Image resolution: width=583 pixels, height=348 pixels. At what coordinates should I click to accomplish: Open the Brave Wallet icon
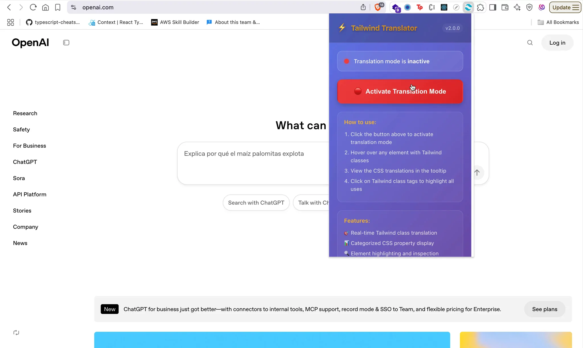coord(505,7)
